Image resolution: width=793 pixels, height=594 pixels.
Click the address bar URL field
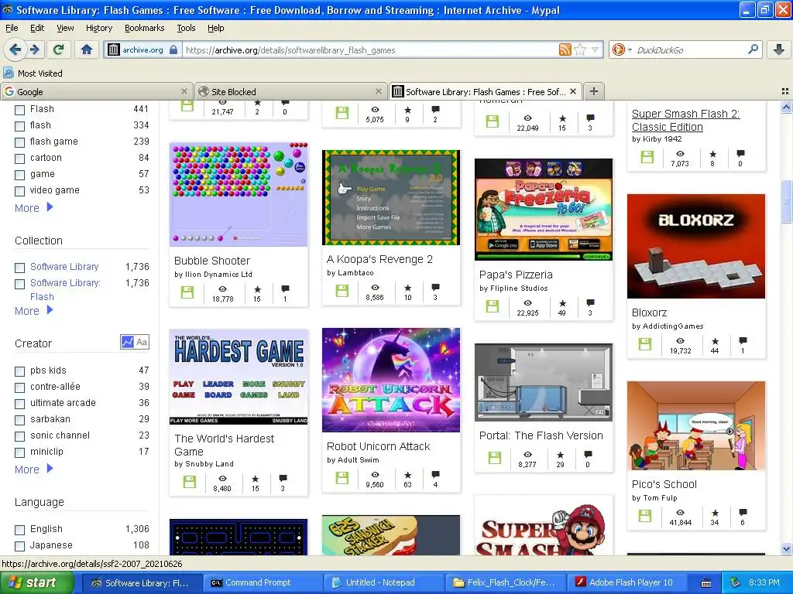(370, 49)
